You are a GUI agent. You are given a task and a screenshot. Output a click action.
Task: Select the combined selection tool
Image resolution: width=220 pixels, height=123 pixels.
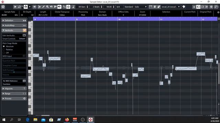coord(26,7)
